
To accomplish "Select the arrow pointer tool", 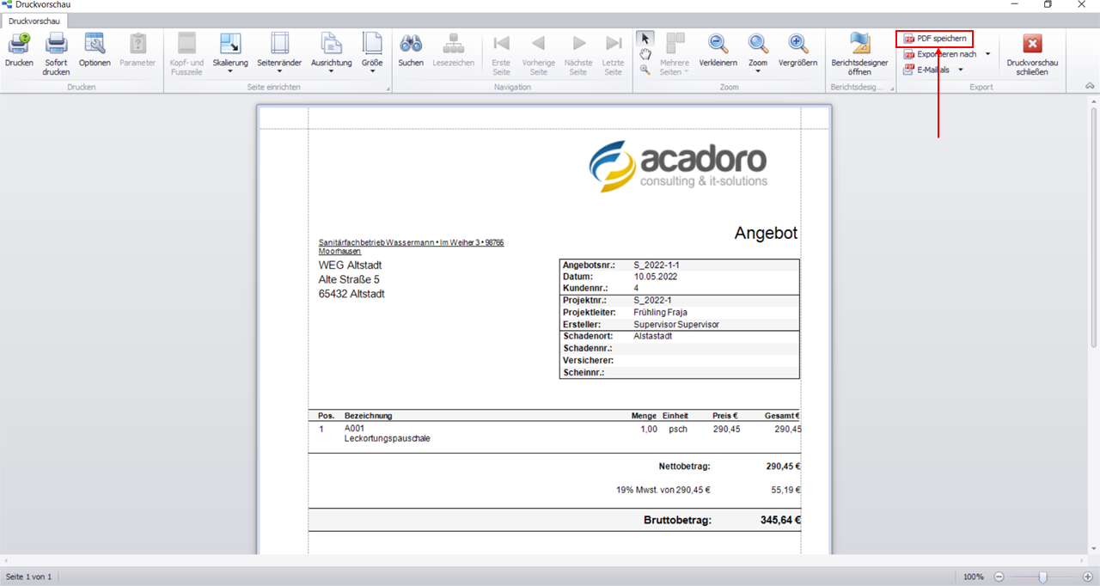I will pyautogui.click(x=645, y=39).
